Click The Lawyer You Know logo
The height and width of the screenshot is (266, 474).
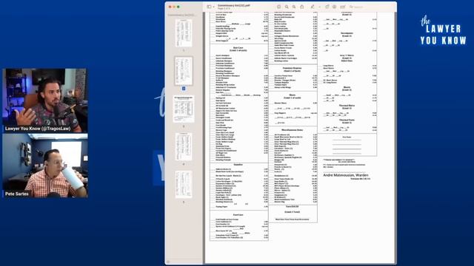click(443, 31)
